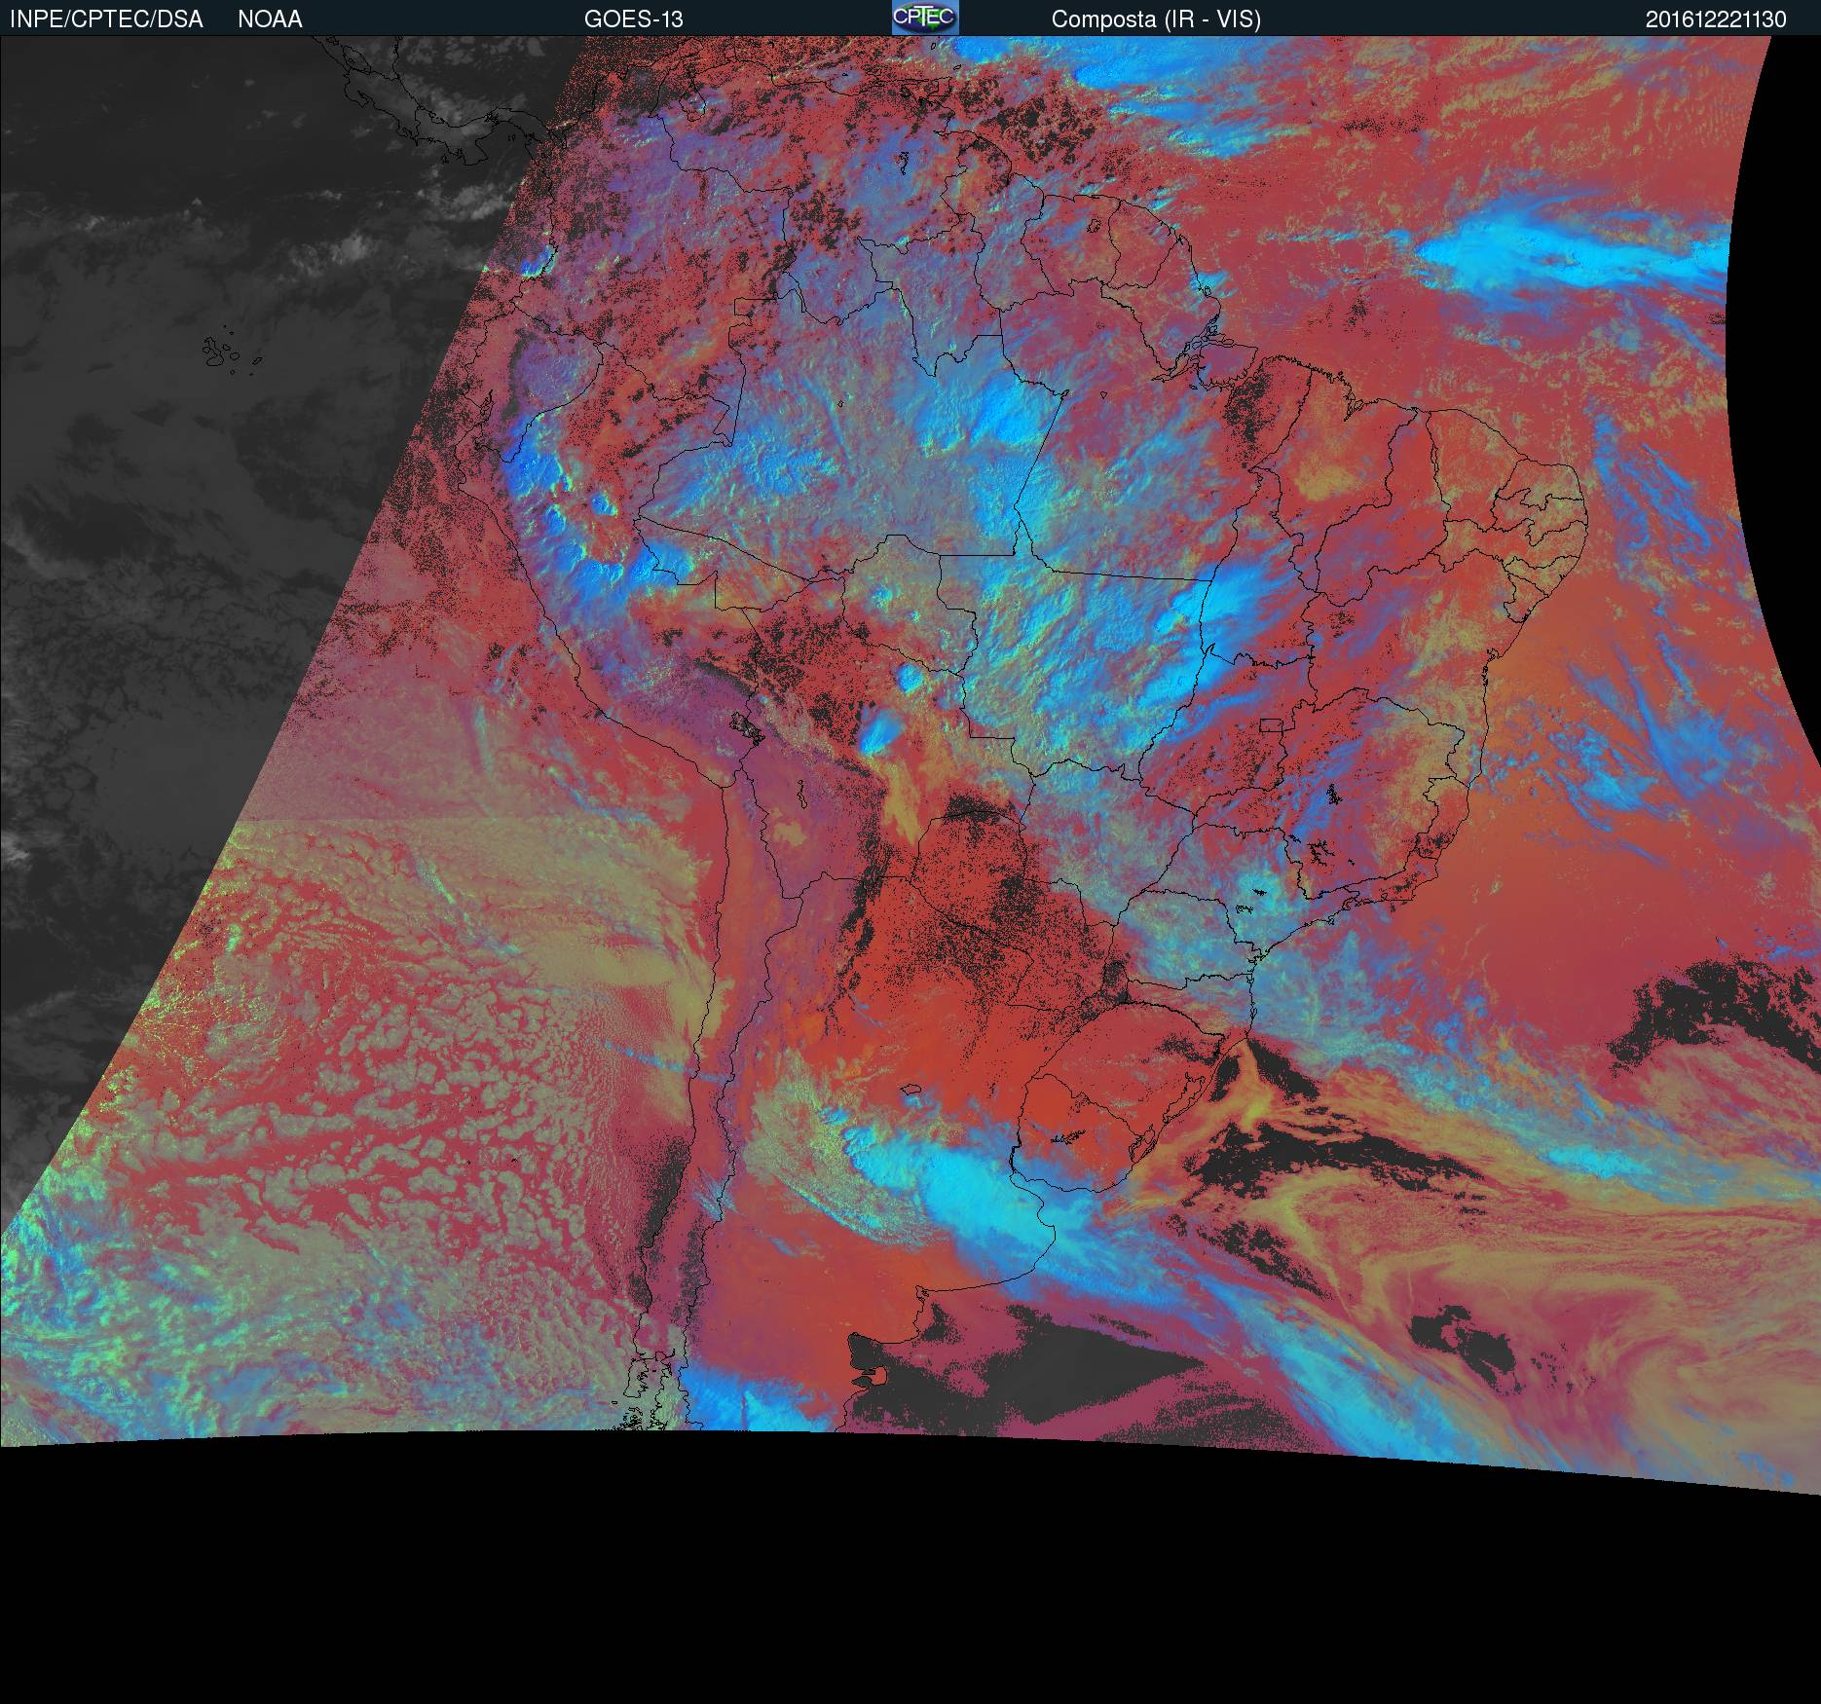Screen dimensions: 1821x1704
Task: Click the Lake Titicaca outline on the map
Action: pos(745,725)
